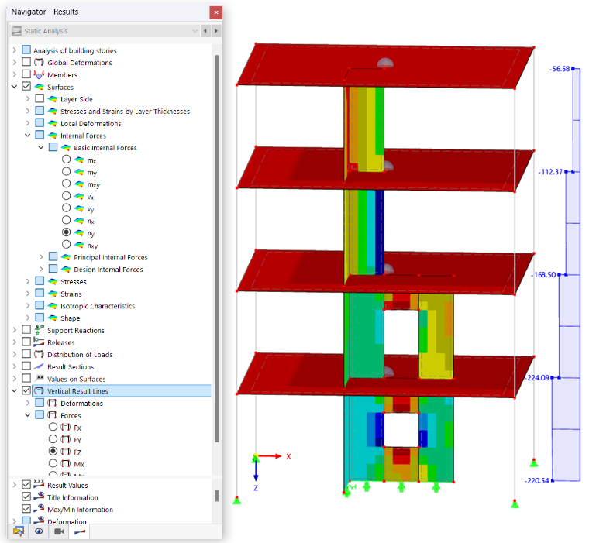Viewport: 589px width, 543px height.
Task: Collapse the Surfaces tree node
Action: pyautogui.click(x=14, y=87)
